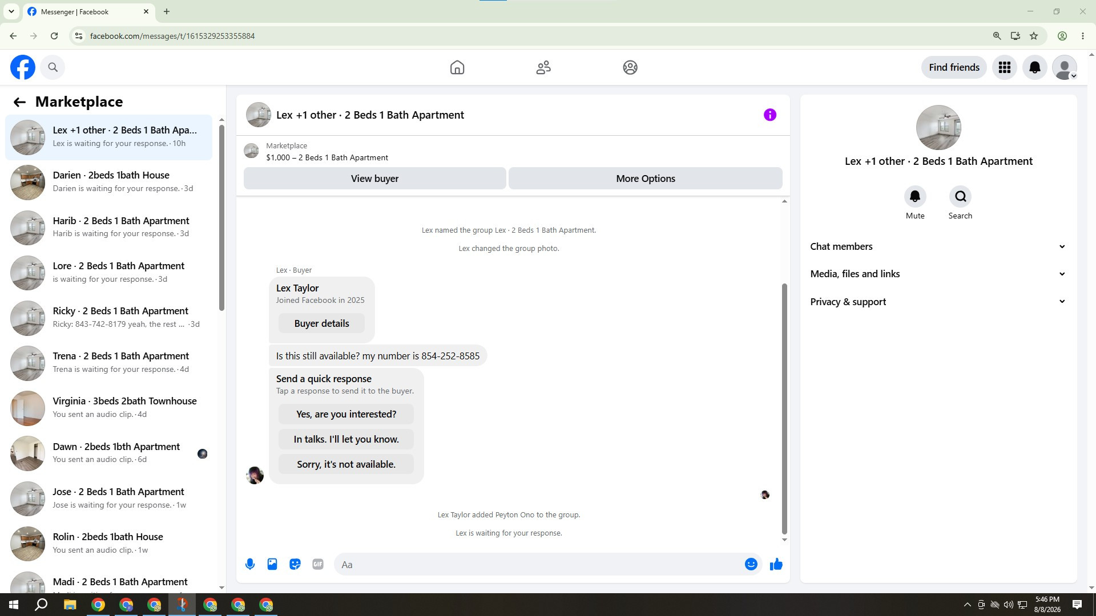The width and height of the screenshot is (1096, 616).
Task: Open File Explorer from taskbar
Action: [x=70, y=605]
